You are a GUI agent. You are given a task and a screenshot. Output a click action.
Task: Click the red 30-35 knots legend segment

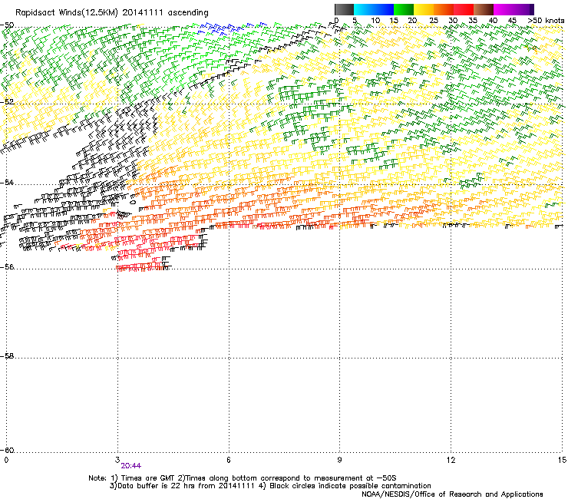464,9
